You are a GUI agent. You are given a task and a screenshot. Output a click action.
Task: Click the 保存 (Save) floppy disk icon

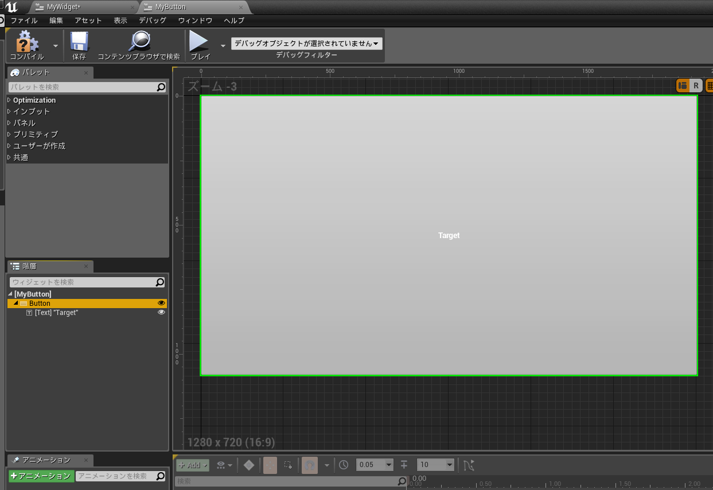click(x=79, y=42)
